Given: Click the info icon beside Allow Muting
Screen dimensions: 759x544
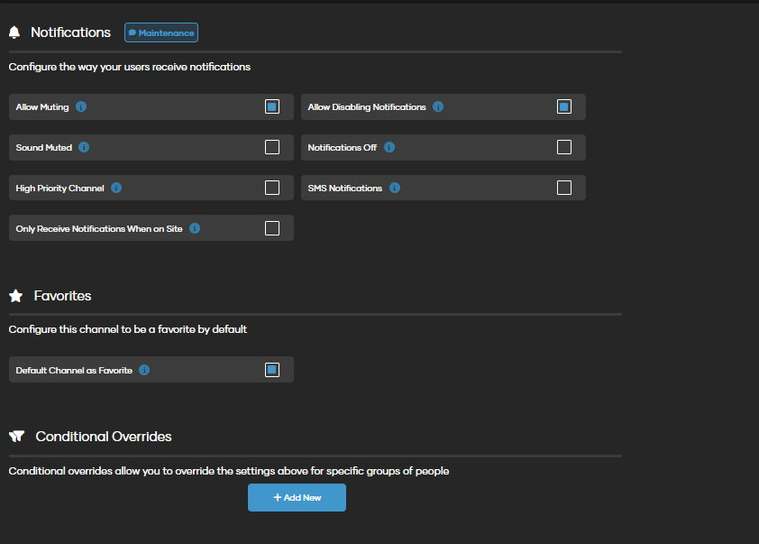Looking at the screenshot, I should pyautogui.click(x=81, y=106).
